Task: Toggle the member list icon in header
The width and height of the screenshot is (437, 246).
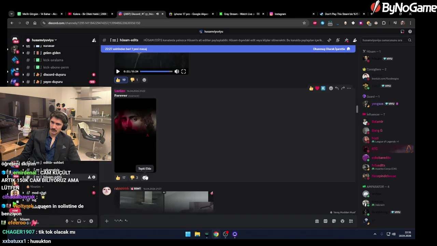Action: (355, 40)
